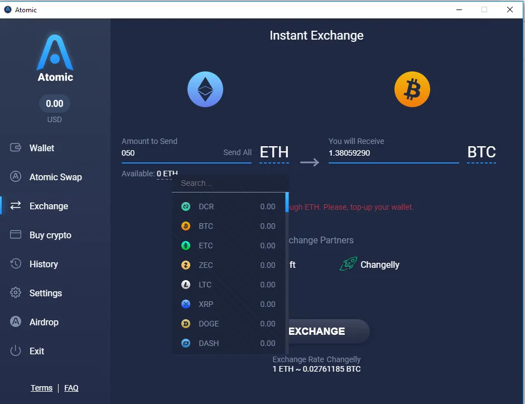Screen dimensions: 525x404
Task: Open the Airdrop page
Action: (44, 322)
